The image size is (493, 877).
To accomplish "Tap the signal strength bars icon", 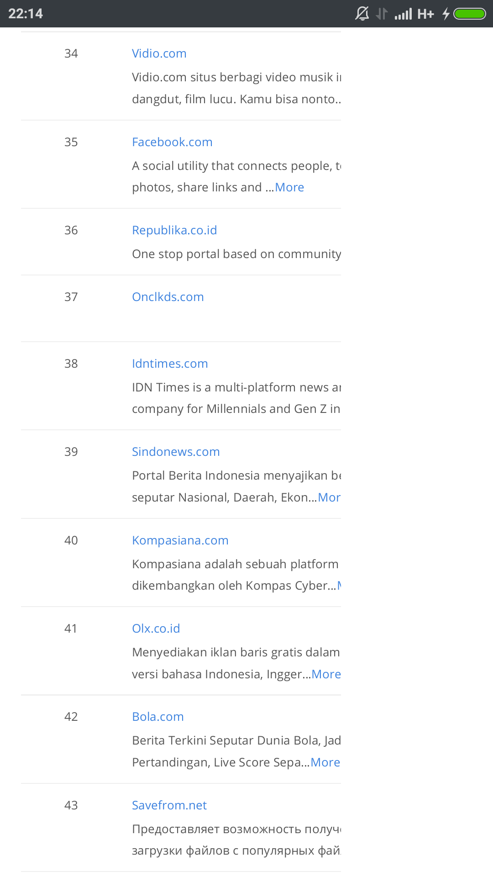I will click(404, 14).
